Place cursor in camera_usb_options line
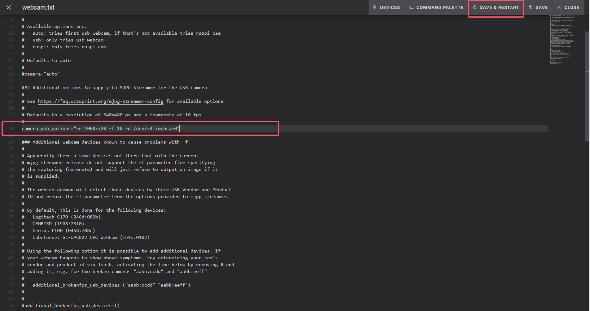Screen dimensions: 590x311 coord(100,128)
